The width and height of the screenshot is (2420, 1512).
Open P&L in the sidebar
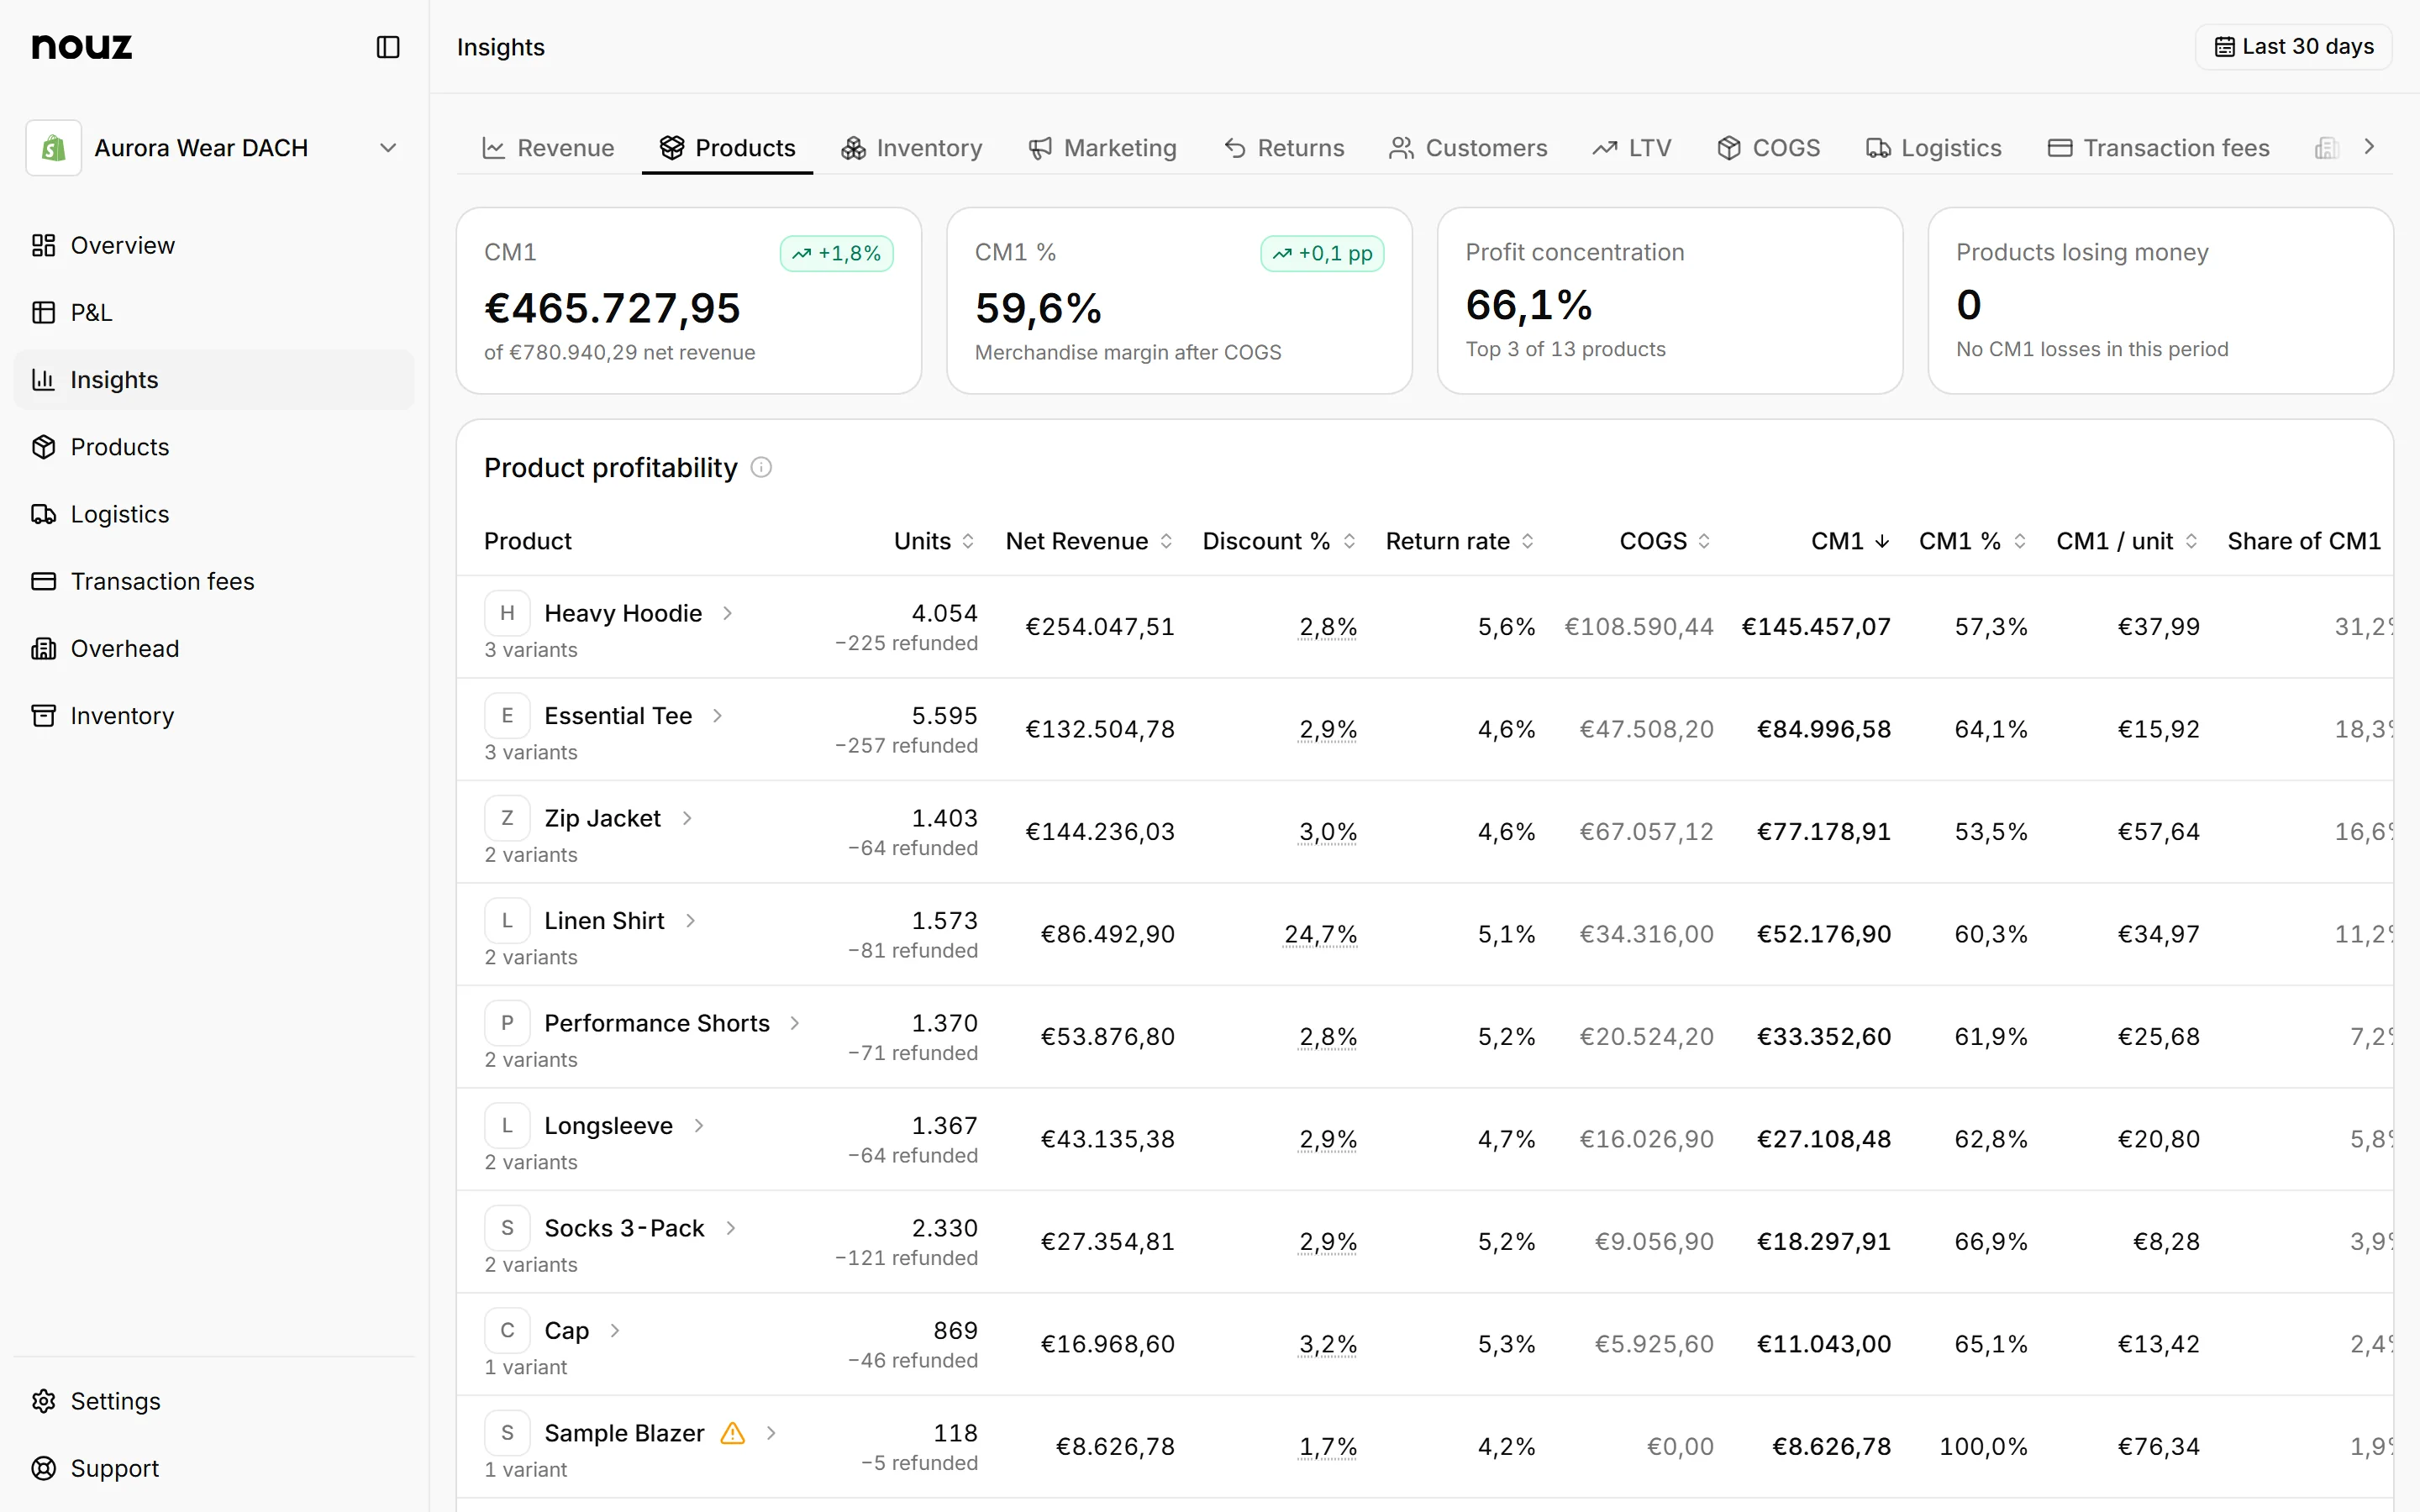tap(214, 312)
